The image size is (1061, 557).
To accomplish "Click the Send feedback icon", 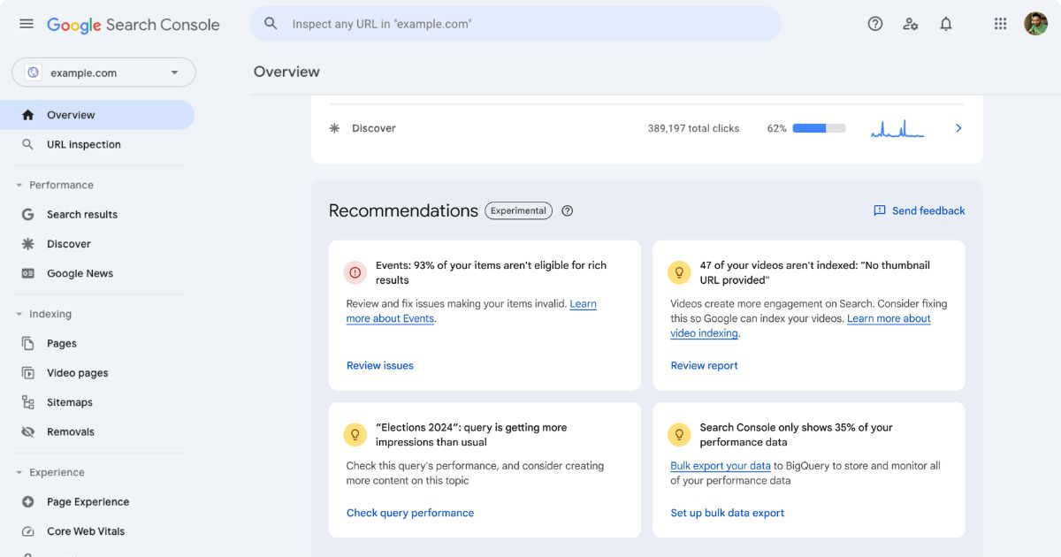I will tap(880, 210).
